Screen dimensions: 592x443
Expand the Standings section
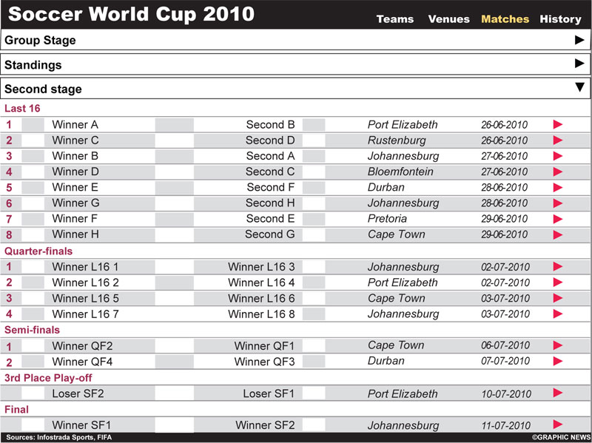579,64
